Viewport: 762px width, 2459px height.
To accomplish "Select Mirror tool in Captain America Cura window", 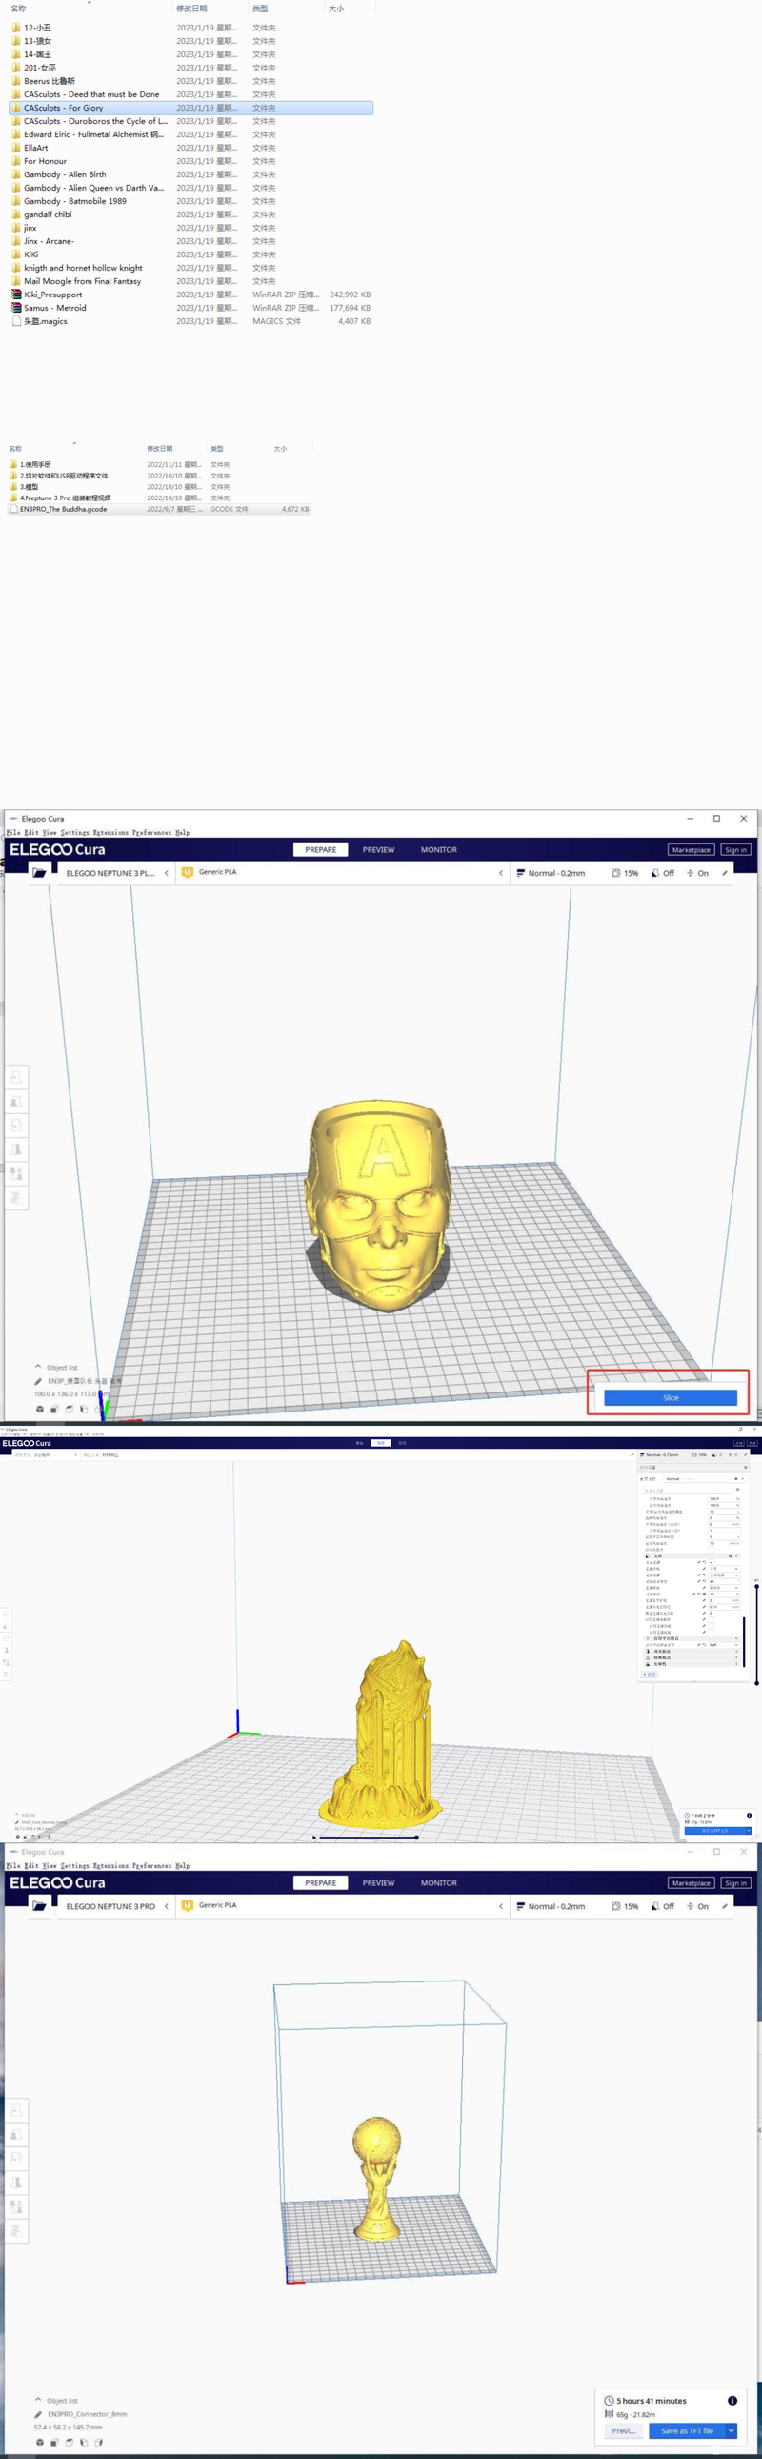I will 16,1149.
